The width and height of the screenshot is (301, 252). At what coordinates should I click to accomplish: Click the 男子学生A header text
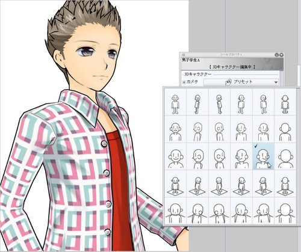(191, 60)
